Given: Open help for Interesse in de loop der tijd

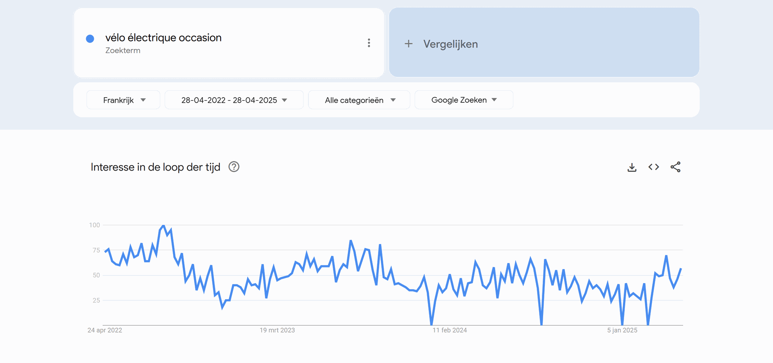Looking at the screenshot, I should point(234,167).
